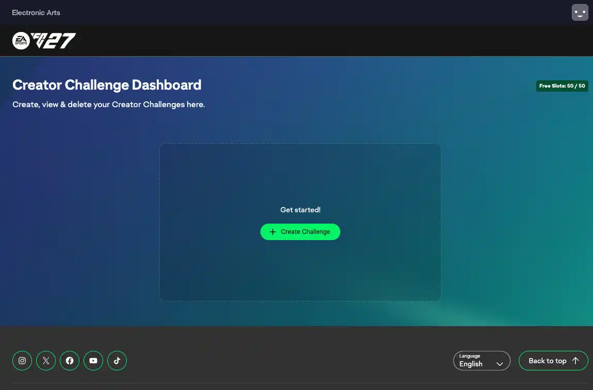
Task: Click Back to top button
Action: click(553, 361)
